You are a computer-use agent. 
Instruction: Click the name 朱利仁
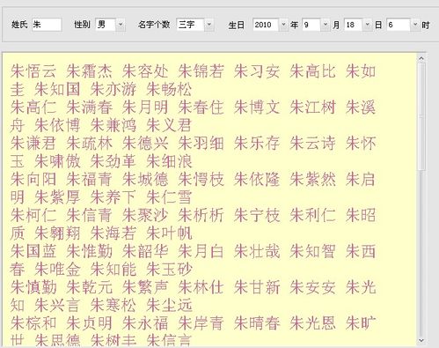312,215
